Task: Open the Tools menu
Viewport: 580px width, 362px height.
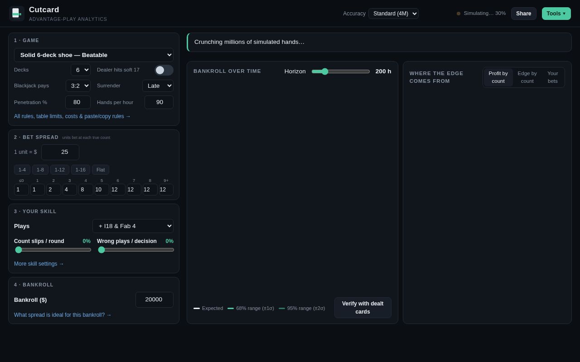Action: pyautogui.click(x=556, y=14)
